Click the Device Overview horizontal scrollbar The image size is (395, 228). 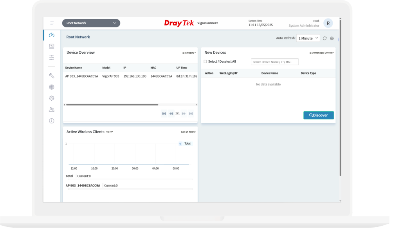[x=112, y=105]
